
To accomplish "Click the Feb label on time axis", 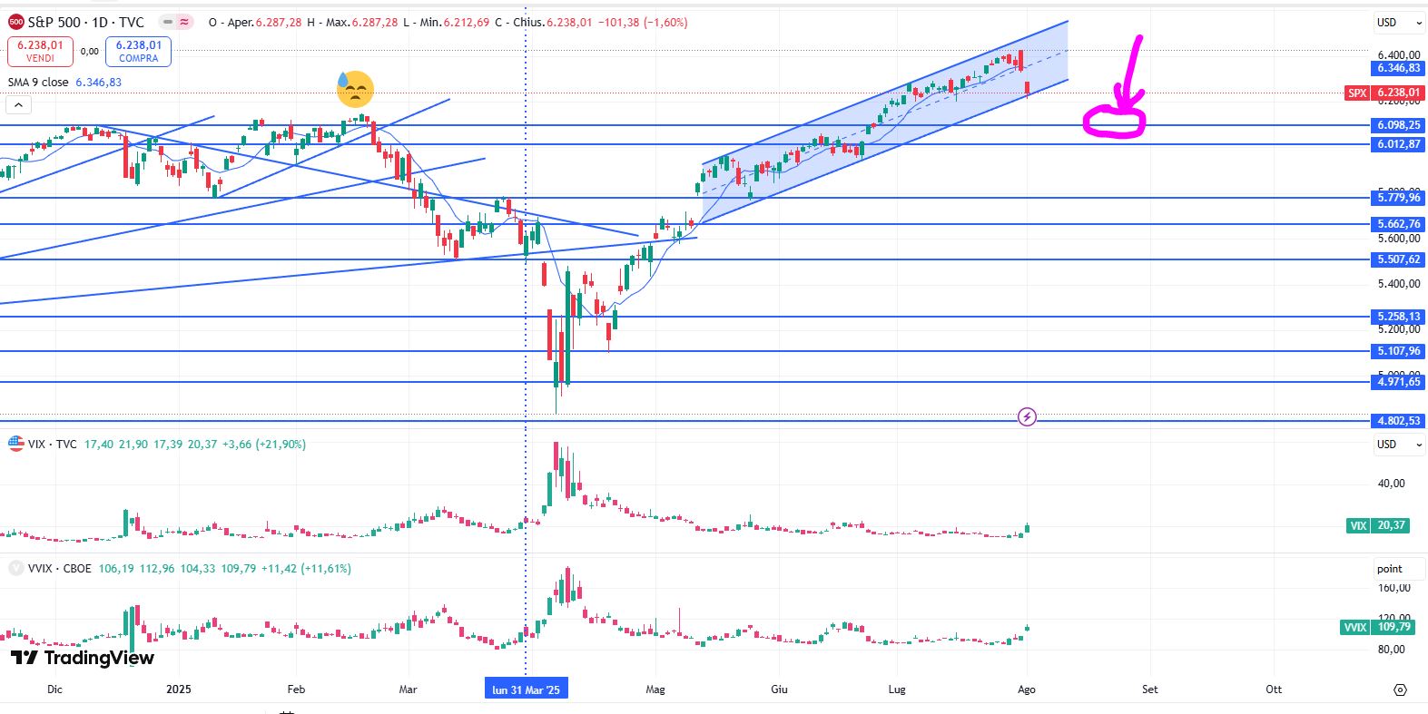I will click(296, 690).
